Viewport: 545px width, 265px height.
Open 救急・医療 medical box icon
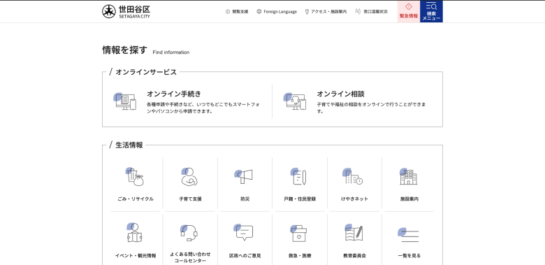[x=298, y=234]
